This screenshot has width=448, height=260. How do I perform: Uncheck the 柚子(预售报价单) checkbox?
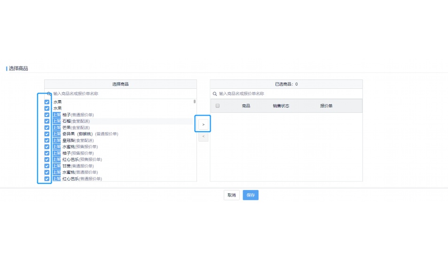click(47, 153)
